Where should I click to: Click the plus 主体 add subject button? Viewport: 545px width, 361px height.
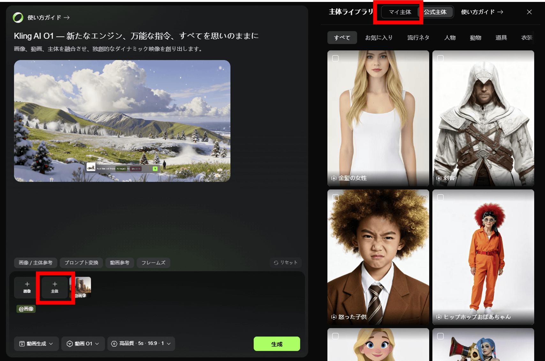click(55, 287)
